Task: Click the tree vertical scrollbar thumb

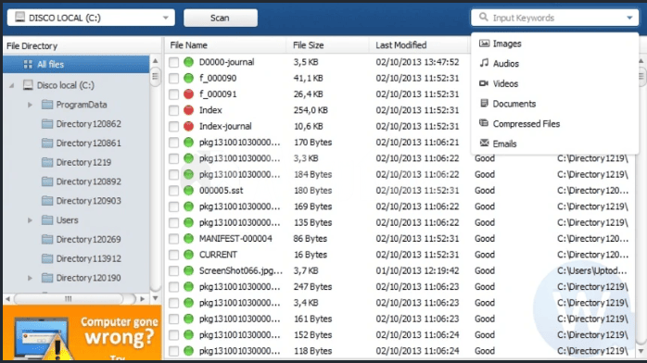Action: [x=155, y=76]
